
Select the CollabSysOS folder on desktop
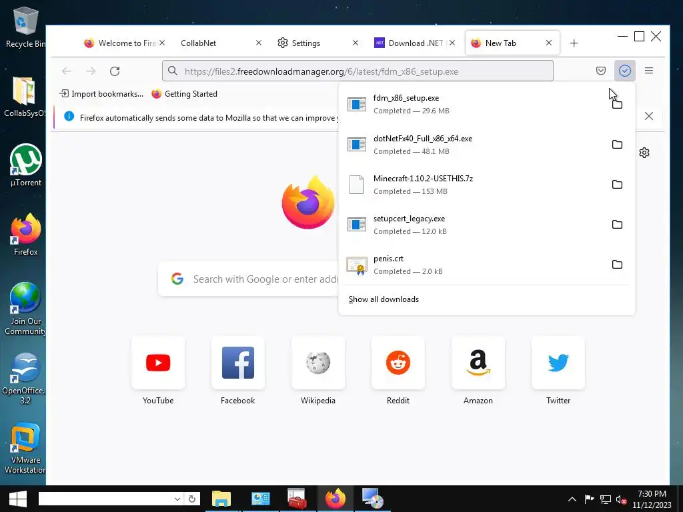[x=24, y=97]
